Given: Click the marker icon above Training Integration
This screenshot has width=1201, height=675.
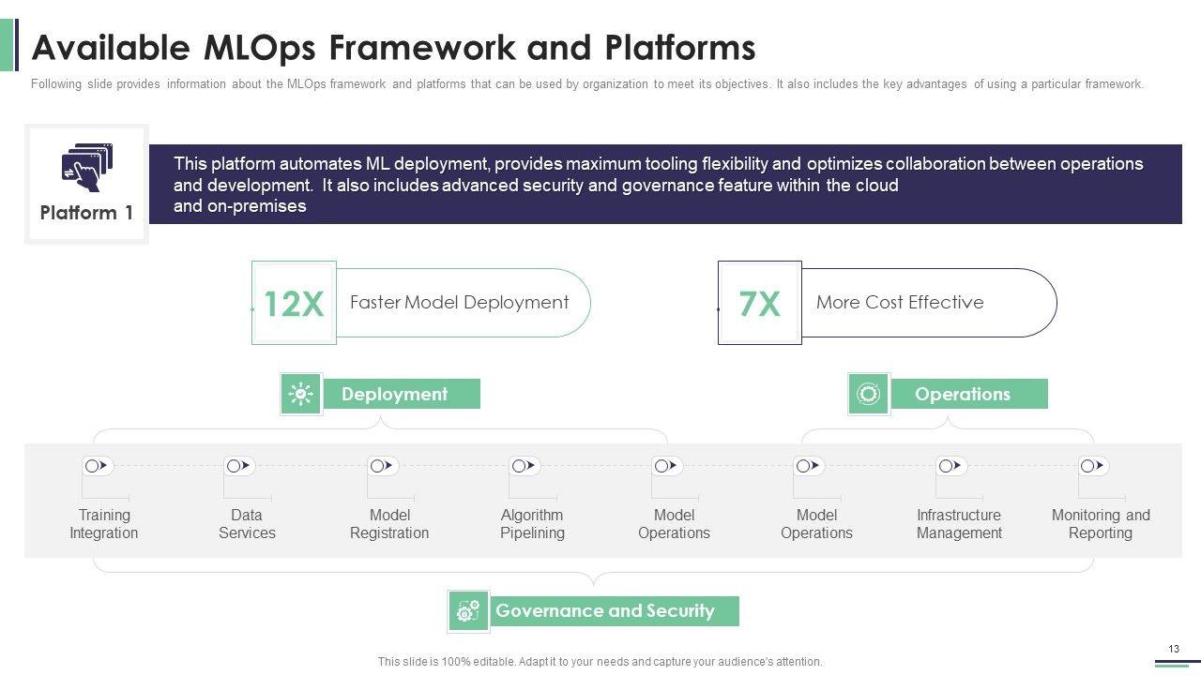Looking at the screenshot, I should [97, 466].
